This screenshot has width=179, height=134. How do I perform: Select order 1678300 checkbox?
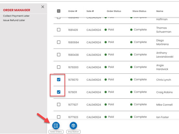pos(59,67)
